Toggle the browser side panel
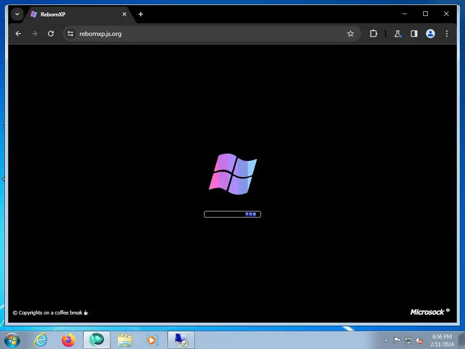The height and width of the screenshot is (349, 465). pos(414,34)
